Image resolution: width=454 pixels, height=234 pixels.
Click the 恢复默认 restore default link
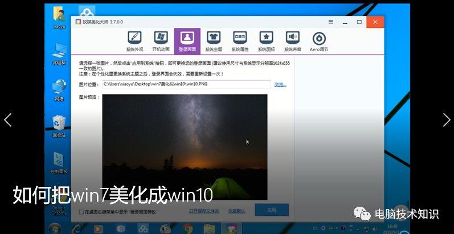tap(236, 211)
